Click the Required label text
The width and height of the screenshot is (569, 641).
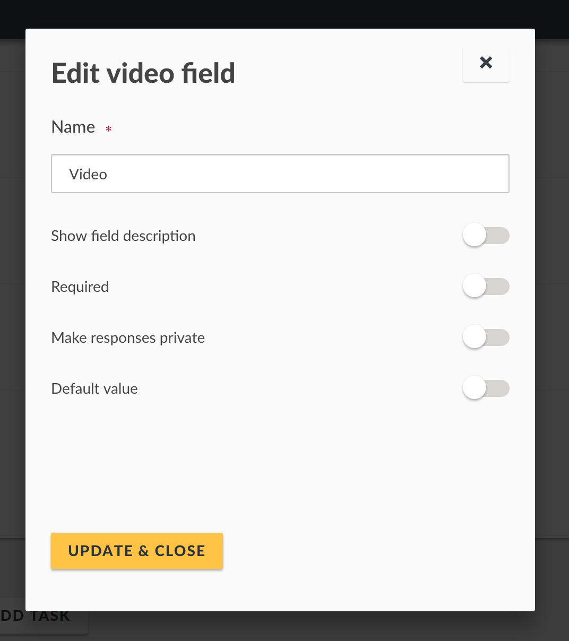coord(80,287)
